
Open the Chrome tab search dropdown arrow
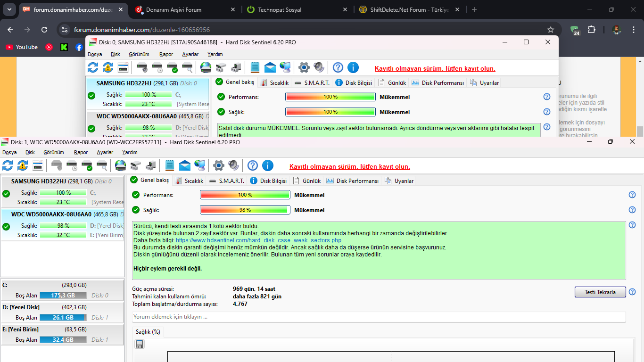[10, 9]
